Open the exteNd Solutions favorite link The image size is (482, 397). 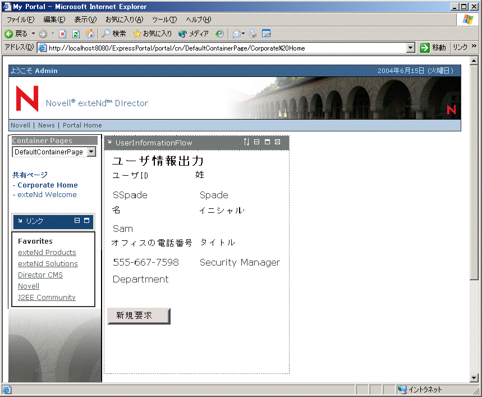pos(48,263)
